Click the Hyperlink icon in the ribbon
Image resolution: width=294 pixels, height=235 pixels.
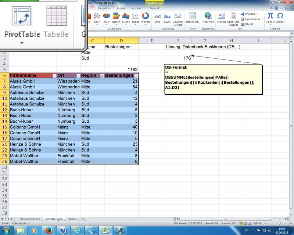pos(208,17)
